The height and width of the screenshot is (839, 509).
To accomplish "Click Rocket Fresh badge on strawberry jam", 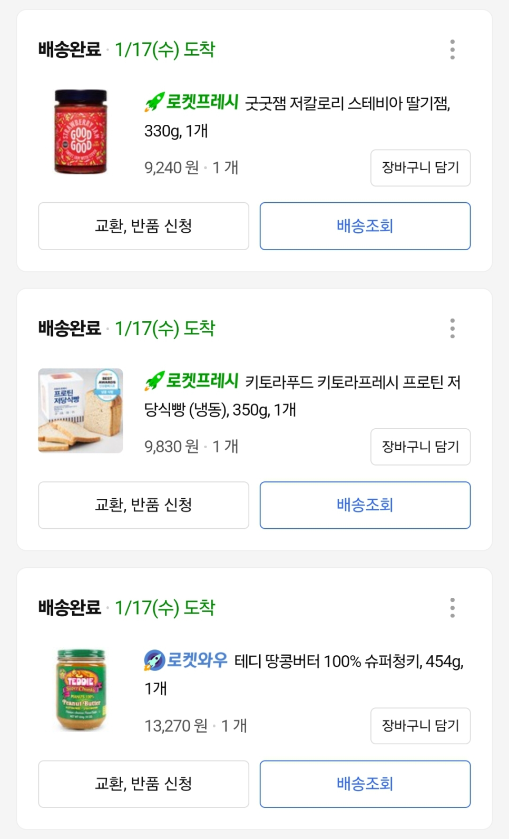I will point(192,102).
